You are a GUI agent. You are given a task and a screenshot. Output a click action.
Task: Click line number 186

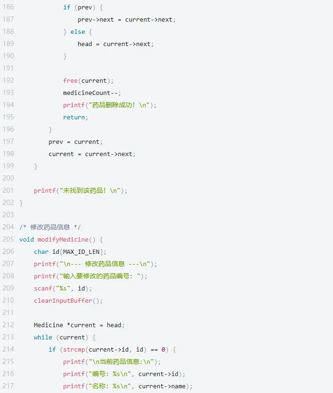[8, 7]
